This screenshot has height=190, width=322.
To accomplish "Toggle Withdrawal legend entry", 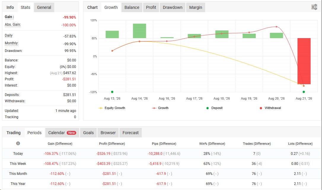I will [x=270, y=108].
